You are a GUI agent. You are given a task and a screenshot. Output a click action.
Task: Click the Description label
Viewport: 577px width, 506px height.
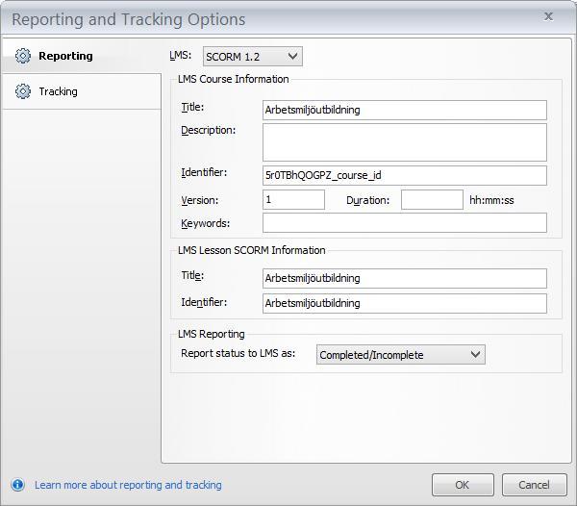209,131
